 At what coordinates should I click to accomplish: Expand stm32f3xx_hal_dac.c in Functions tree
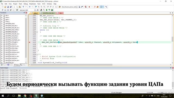[2, 32]
